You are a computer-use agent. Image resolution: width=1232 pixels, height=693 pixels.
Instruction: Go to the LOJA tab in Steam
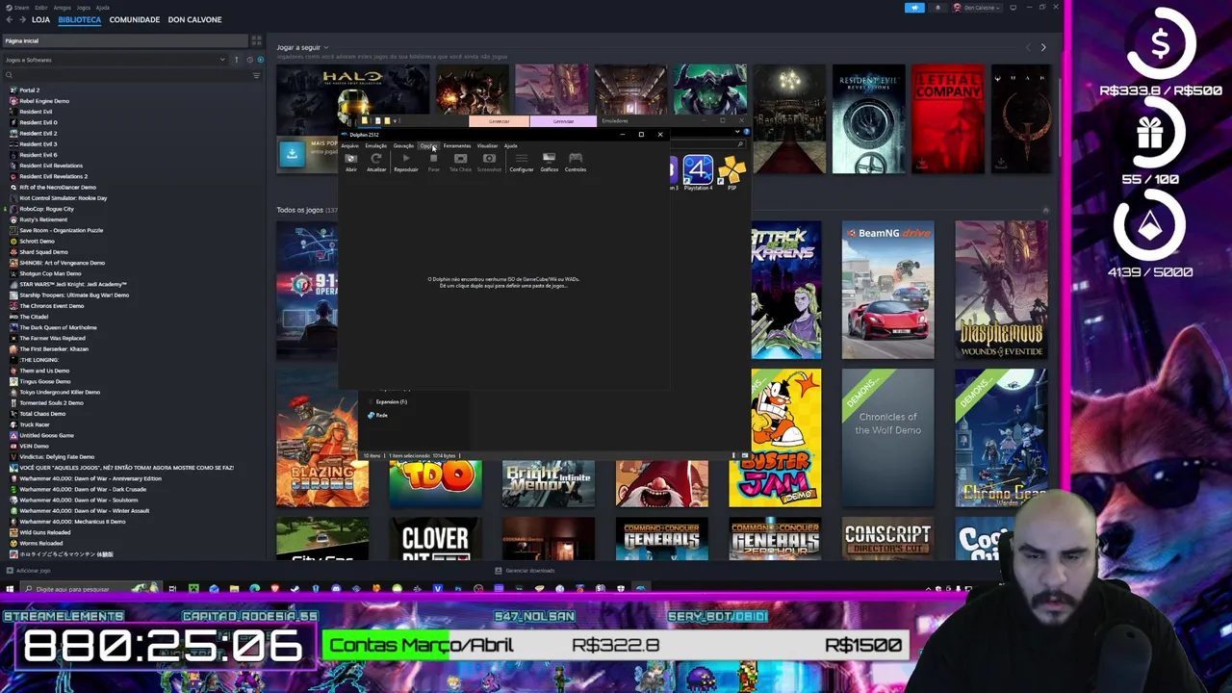[40, 19]
